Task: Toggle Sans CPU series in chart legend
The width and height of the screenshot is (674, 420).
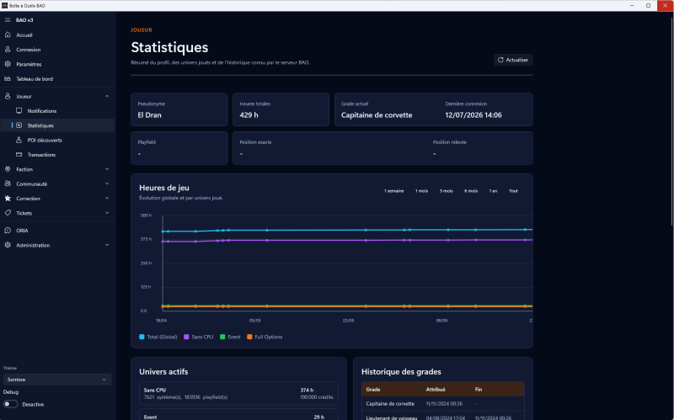Action: pyautogui.click(x=199, y=338)
